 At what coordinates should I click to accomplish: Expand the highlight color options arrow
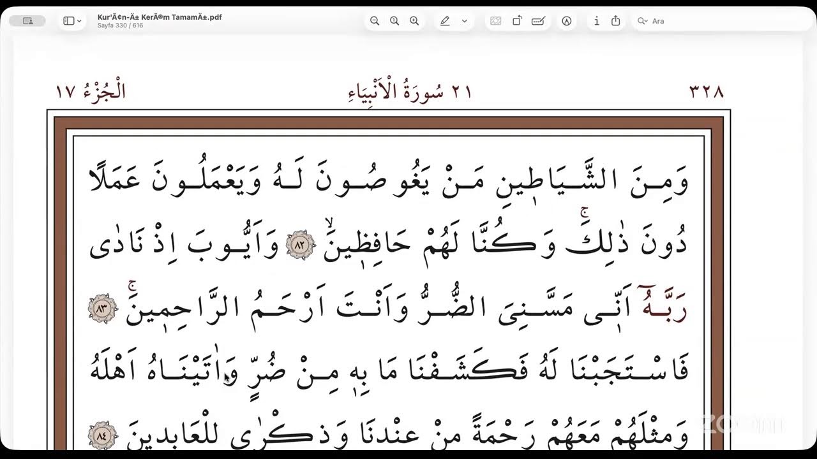click(464, 21)
